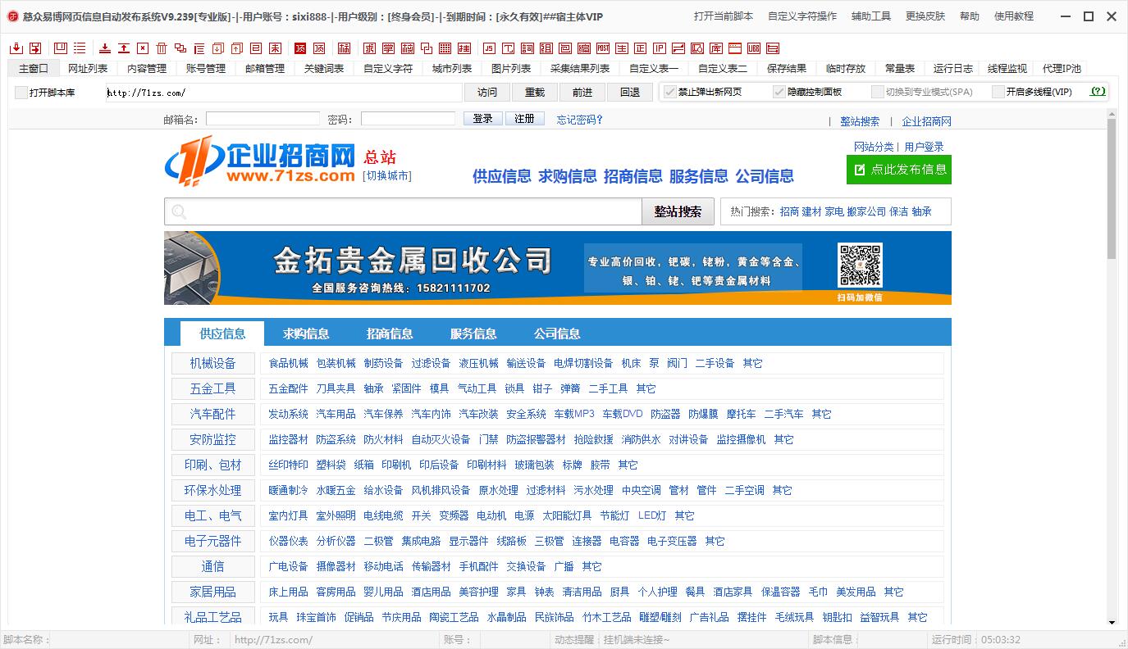Image resolution: width=1128 pixels, height=649 pixels.
Task: Click the 末 toolbar icon
Action: pos(275,48)
